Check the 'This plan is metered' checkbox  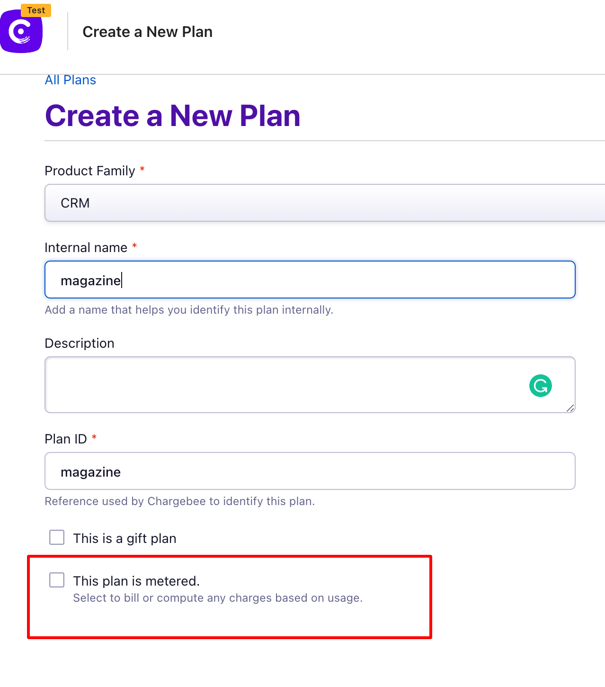[56, 579]
